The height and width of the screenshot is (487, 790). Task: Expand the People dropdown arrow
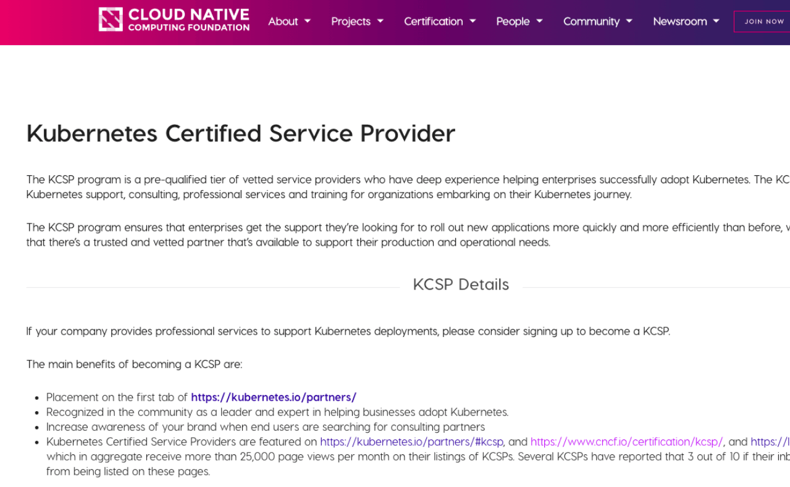(539, 21)
